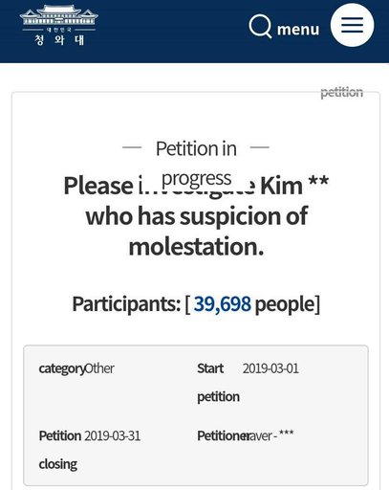Click the petition title about Kim
389x490 pixels.
click(x=196, y=216)
